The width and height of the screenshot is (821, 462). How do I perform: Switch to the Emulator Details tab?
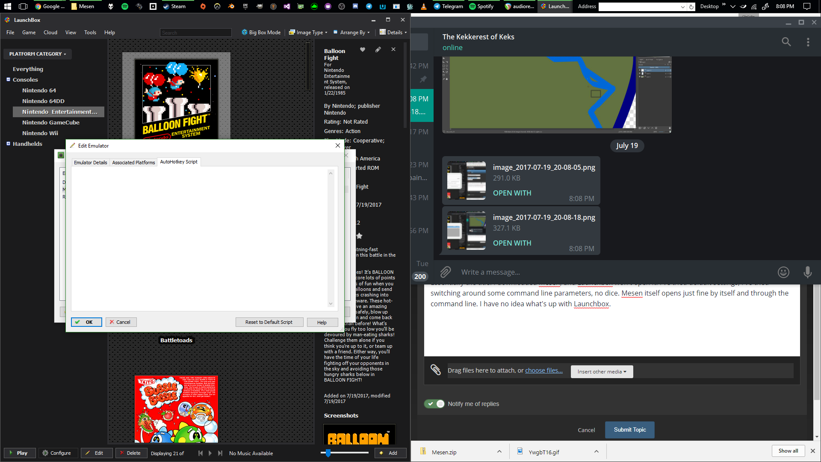[90, 163]
